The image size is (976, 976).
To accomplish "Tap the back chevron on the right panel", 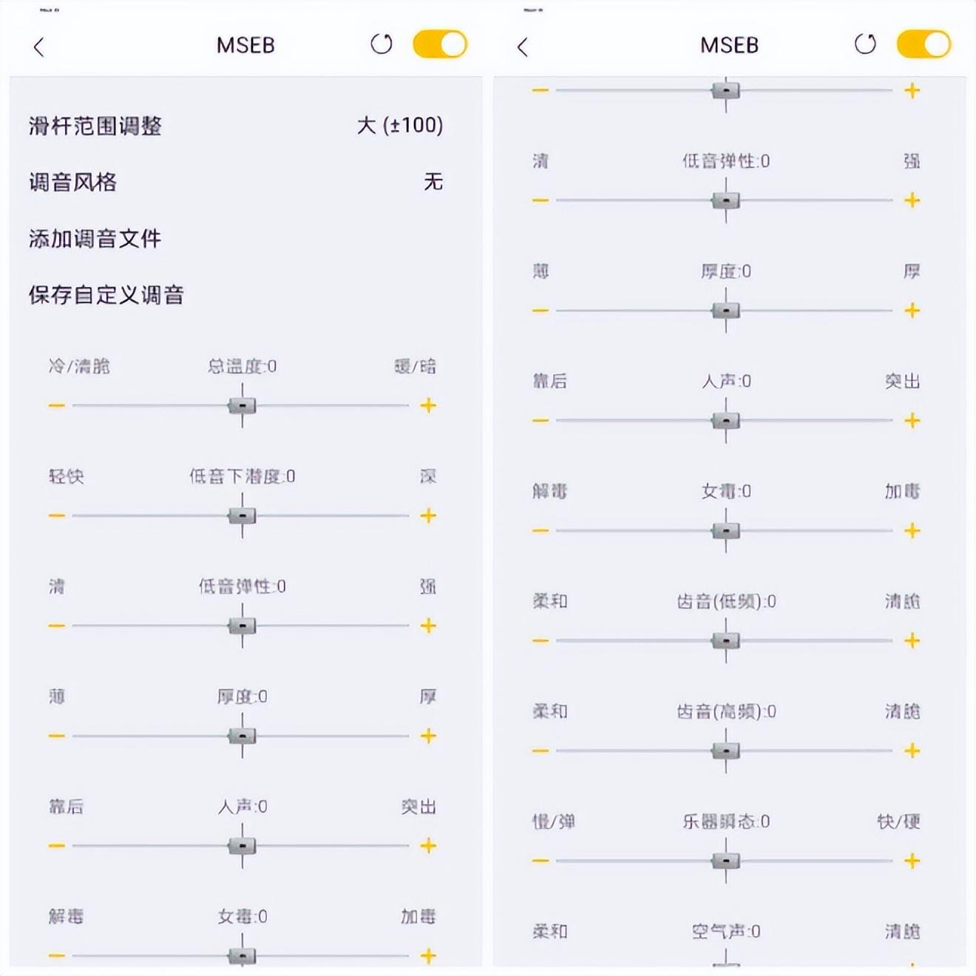I will [523, 46].
